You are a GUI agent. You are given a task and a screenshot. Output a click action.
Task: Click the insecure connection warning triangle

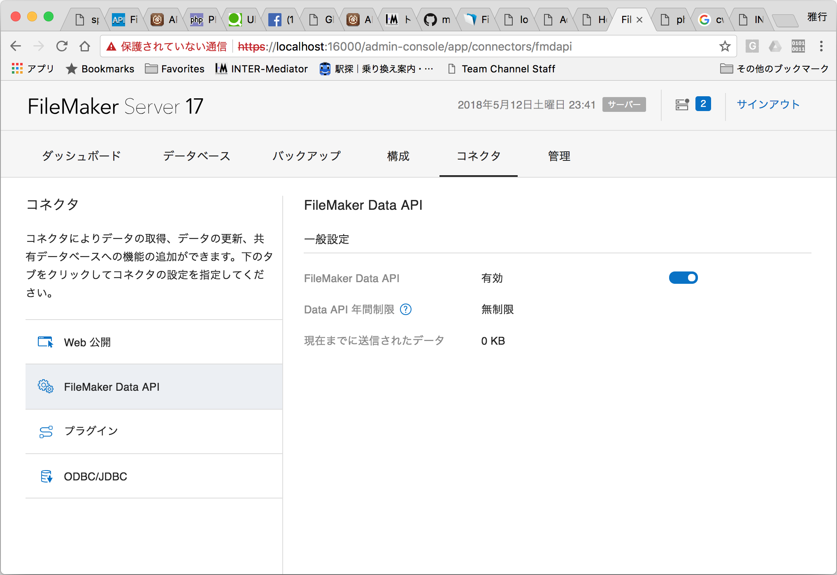tap(111, 46)
